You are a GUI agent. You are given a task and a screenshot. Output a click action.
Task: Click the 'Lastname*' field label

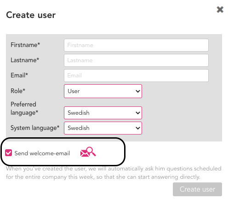(x=25, y=60)
